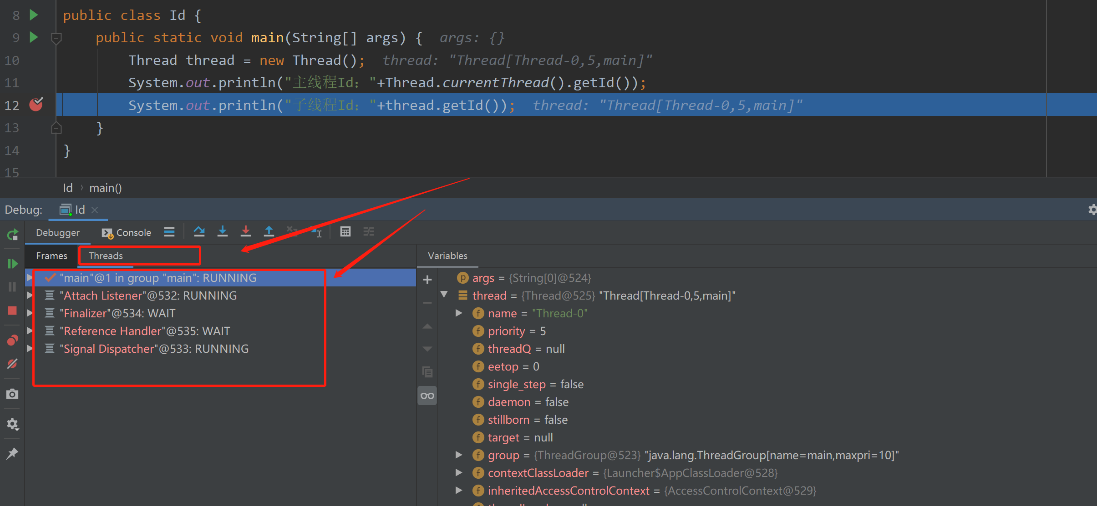Stop the debug session

[12, 311]
